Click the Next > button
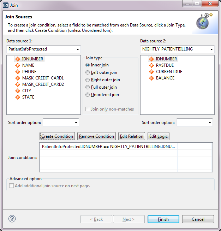The height and width of the screenshot is (231, 221). click(x=129, y=219)
